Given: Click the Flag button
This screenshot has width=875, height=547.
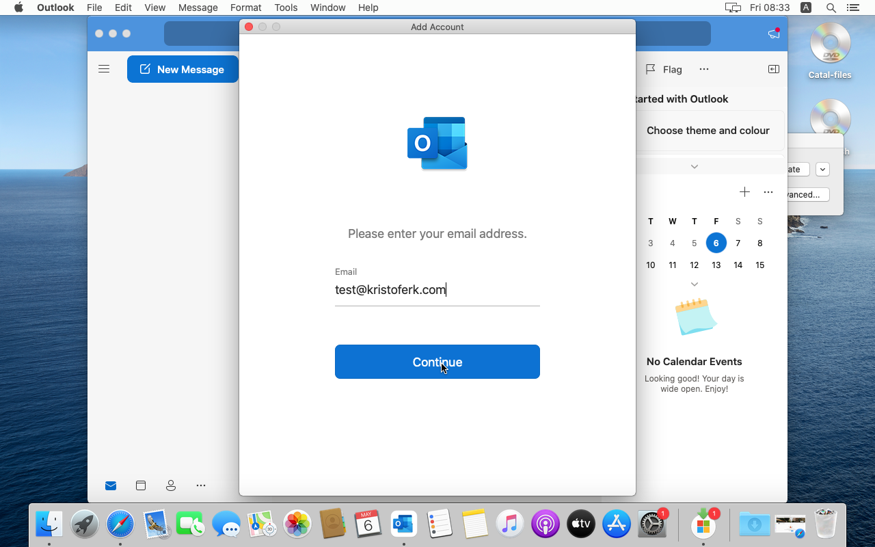Looking at the screenshot, I should click(x=664, y=69).
